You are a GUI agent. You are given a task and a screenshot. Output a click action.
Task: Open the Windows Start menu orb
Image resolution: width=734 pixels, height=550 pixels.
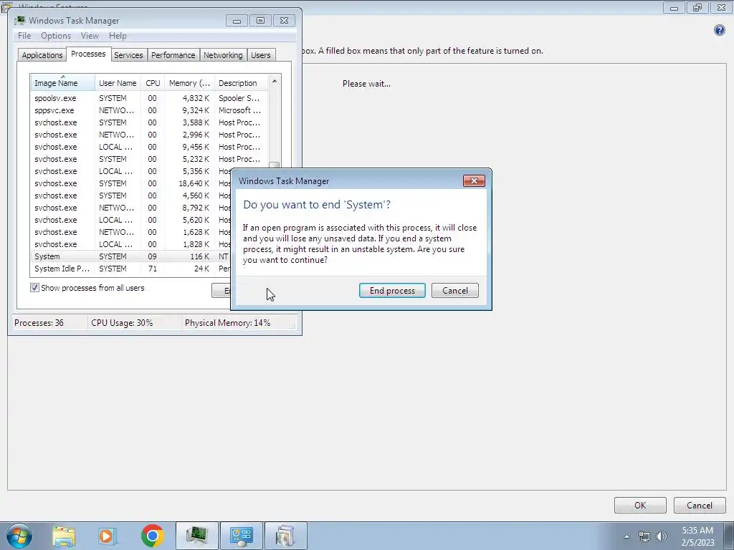point(19,536)
